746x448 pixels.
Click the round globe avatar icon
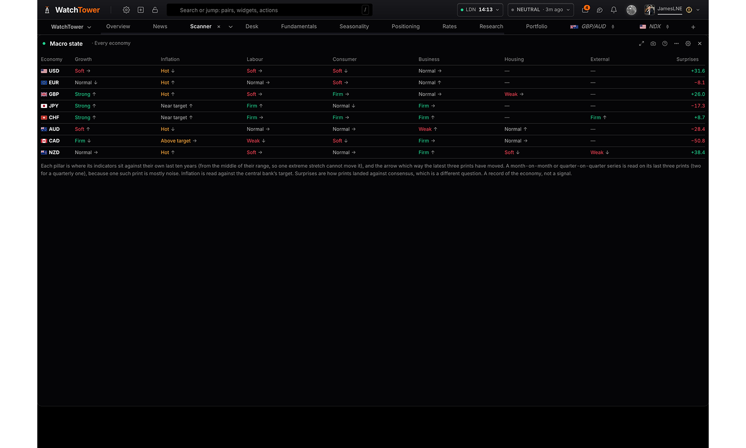point(632,10)
